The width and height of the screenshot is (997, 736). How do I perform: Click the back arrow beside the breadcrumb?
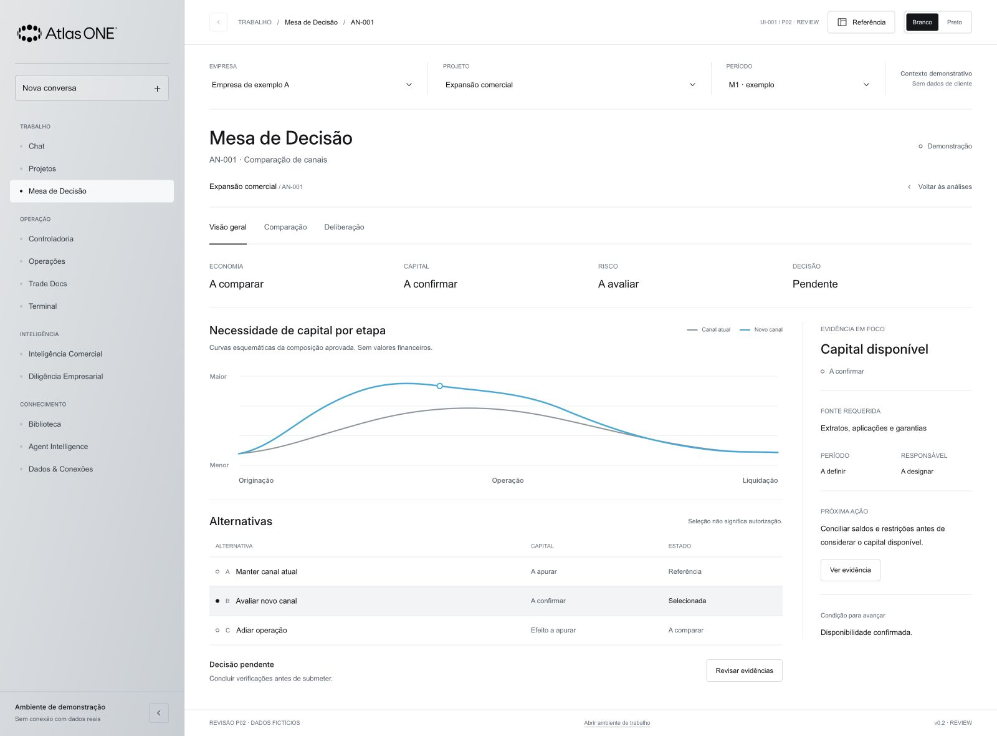(x=218, y=22)
